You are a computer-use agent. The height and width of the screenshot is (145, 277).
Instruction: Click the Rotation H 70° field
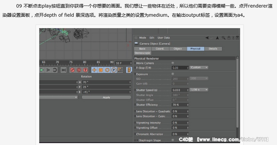(106, 82)
